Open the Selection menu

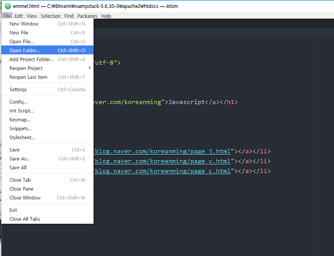[x=51, y=16]
